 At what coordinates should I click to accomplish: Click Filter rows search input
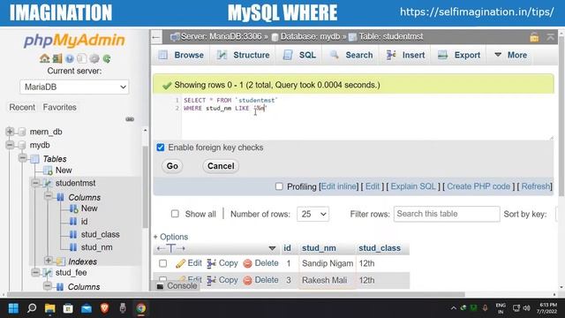click(447, 214)
